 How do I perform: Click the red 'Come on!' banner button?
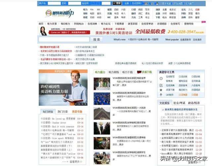click(x=69, y=32)
